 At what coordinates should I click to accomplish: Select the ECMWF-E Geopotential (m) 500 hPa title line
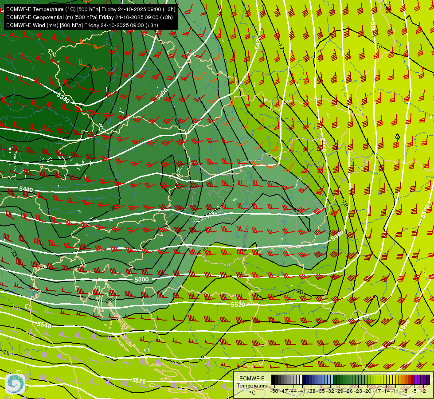89,17
